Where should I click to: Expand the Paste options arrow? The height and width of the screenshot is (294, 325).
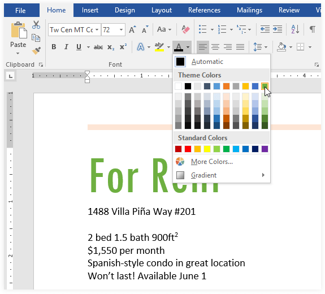coord(18,54)
